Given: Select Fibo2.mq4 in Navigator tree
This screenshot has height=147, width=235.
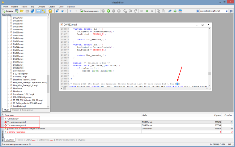Looking at the screenshot, I should point(18,88).
